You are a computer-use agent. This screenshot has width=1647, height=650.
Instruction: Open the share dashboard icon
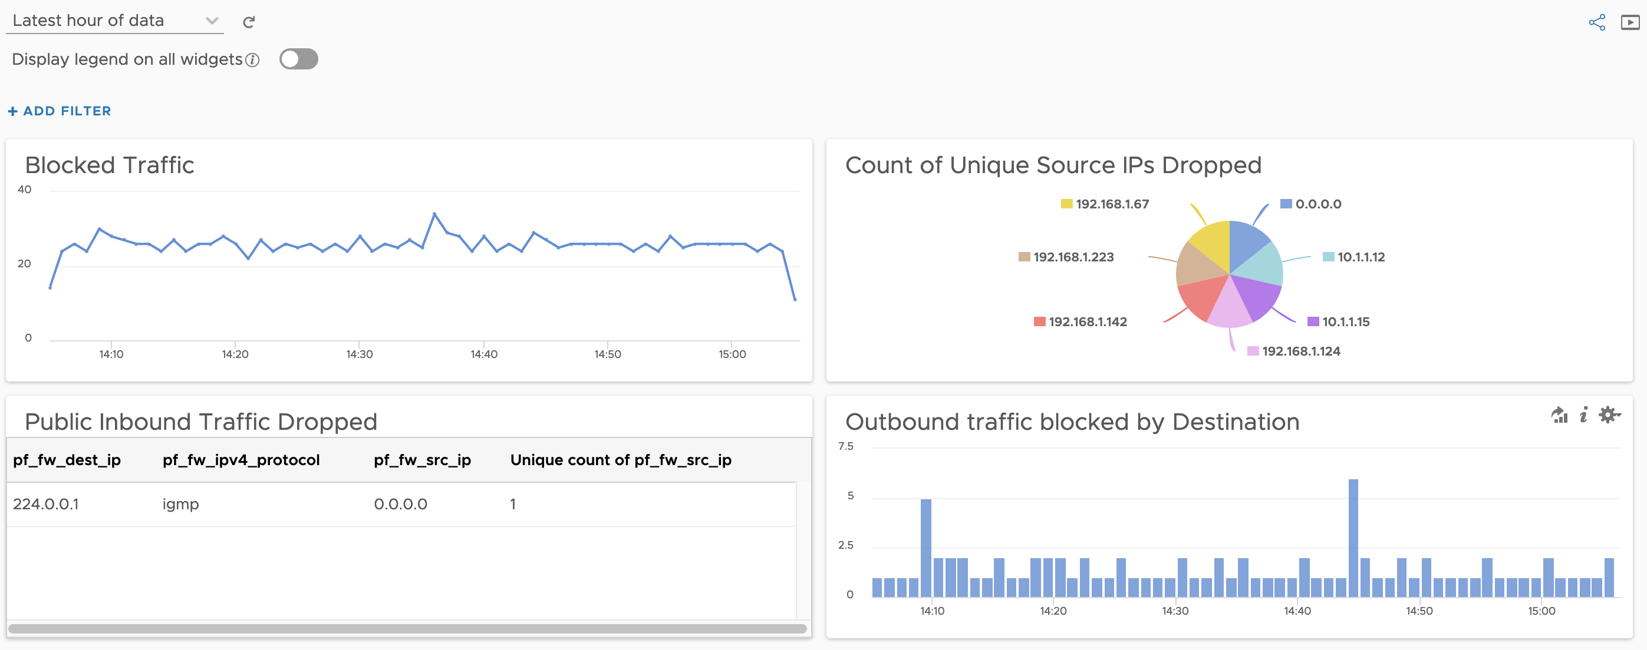click(x=1596, y=22)
